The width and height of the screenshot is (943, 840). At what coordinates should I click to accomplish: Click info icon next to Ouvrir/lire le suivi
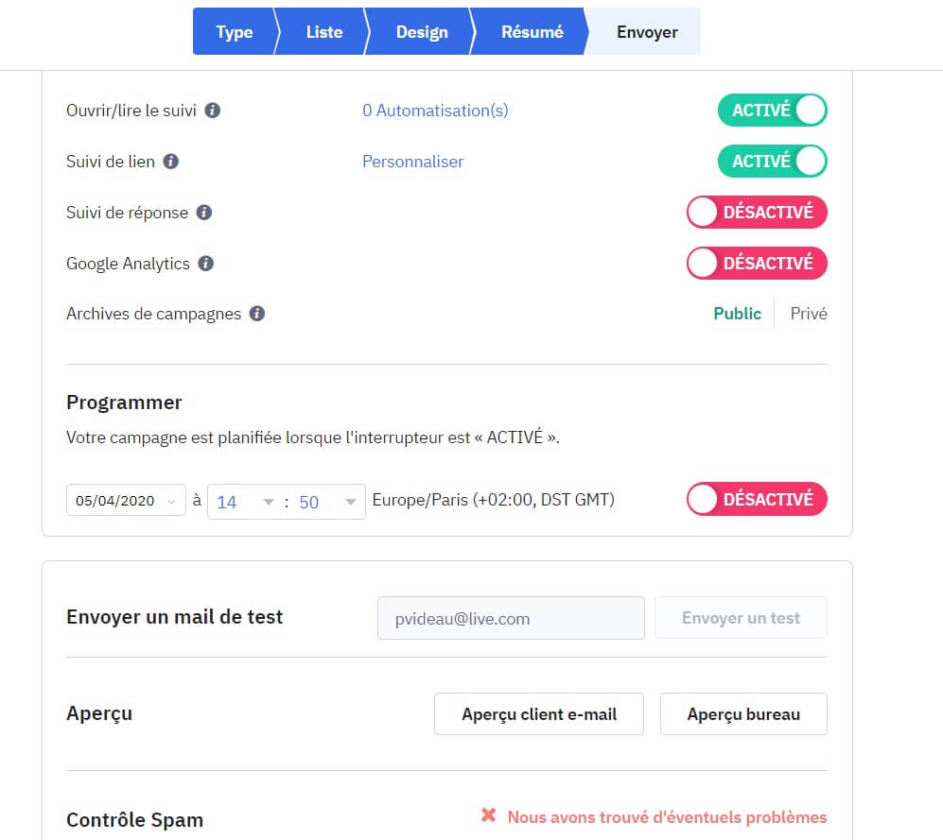tap(213, 111)
